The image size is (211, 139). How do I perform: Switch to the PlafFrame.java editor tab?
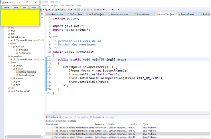click(55, 14)
